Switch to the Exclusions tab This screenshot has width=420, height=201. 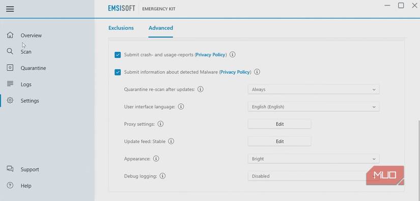tap(121, 28)
